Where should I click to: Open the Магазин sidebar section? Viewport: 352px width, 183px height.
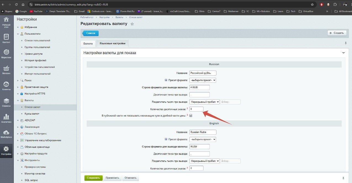6,70
